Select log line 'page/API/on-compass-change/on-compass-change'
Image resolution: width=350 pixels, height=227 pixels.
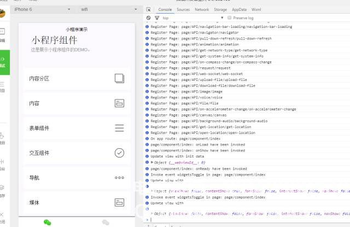pyautogui.click(x=211, y=62)
